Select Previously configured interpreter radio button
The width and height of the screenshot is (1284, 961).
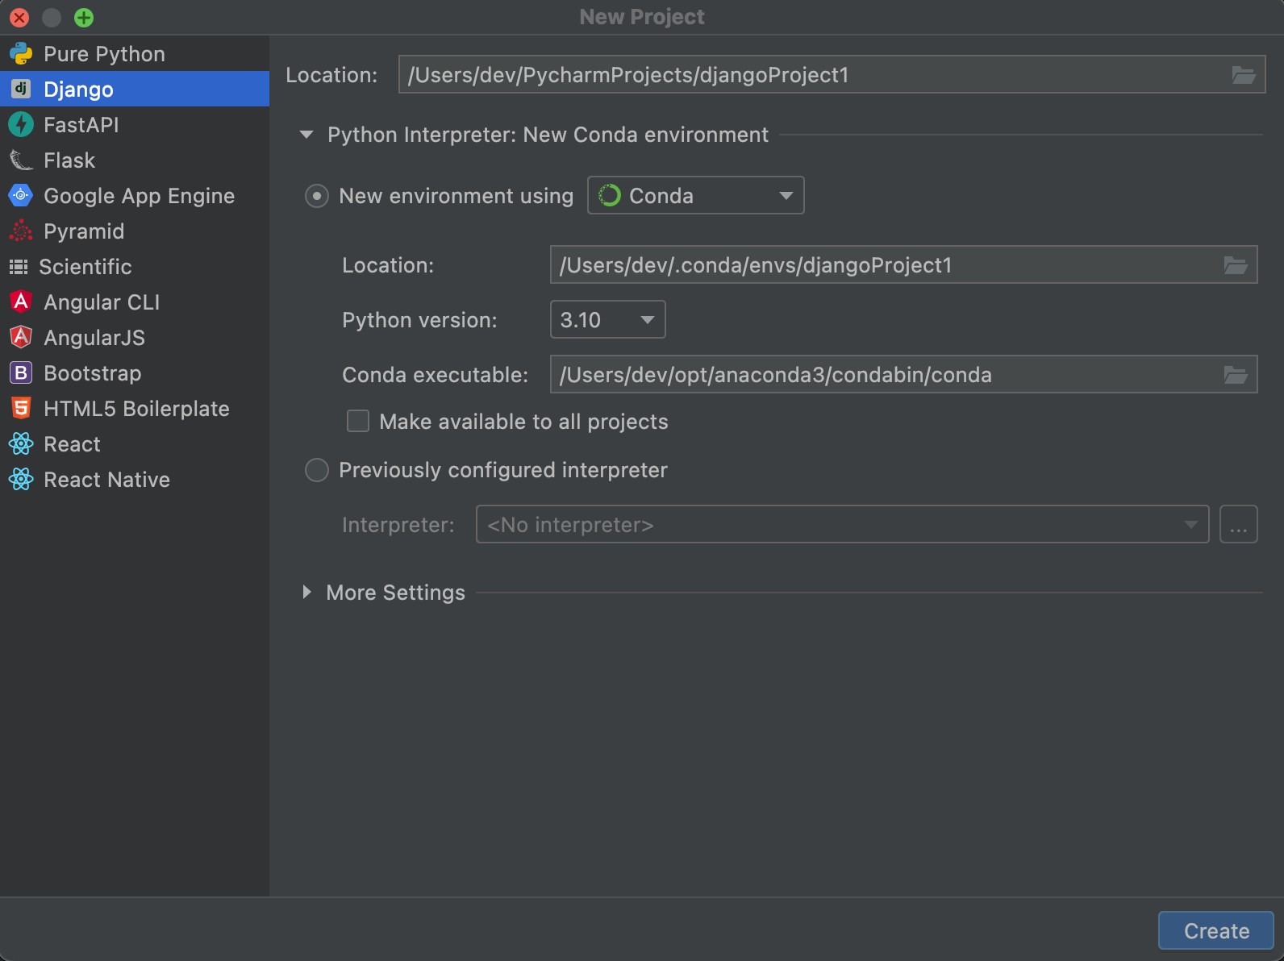pos(317,470)
